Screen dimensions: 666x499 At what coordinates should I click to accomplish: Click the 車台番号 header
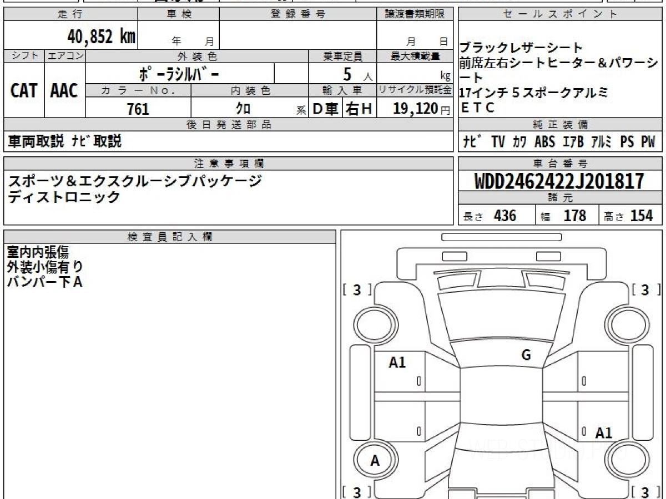561,164
